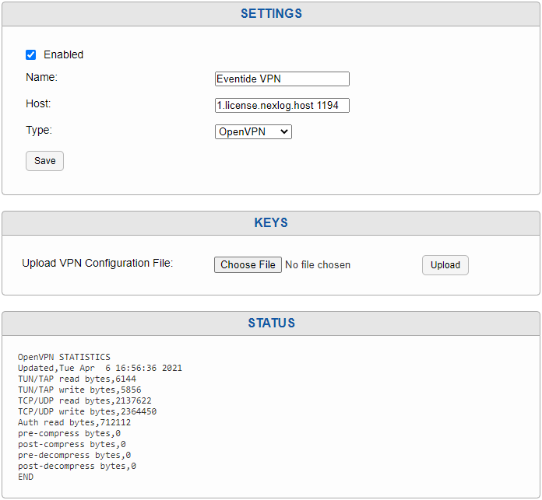Open the Type dropdown showing OpenVPN
542x500 pixels.
[253, 131]
